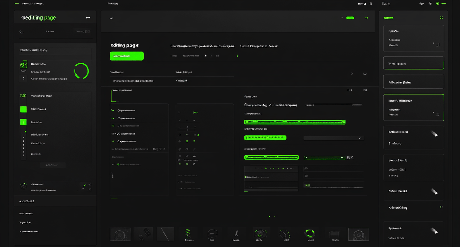This screenshot has width=460, height=247.
Task: Click the left chevron button in the sidebar card
Action: (x=23, y=78)
